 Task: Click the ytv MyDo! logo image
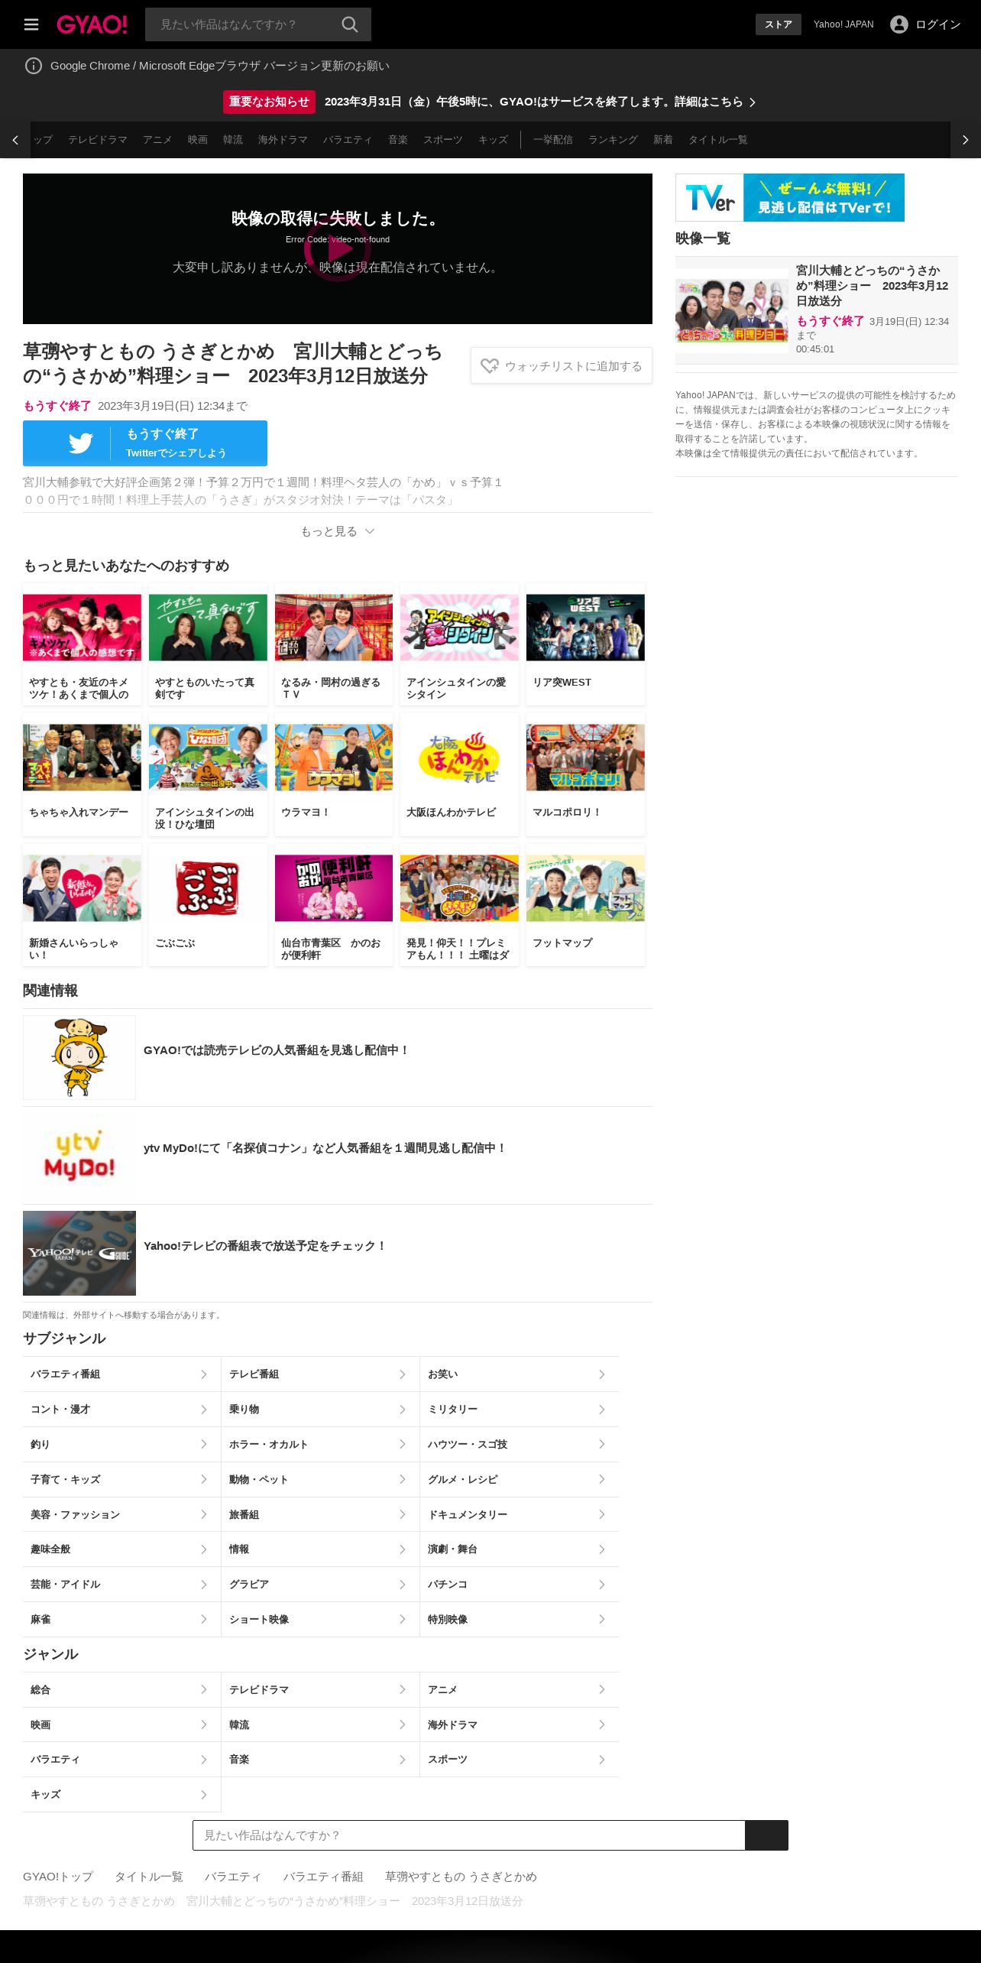pos(79,1155)
